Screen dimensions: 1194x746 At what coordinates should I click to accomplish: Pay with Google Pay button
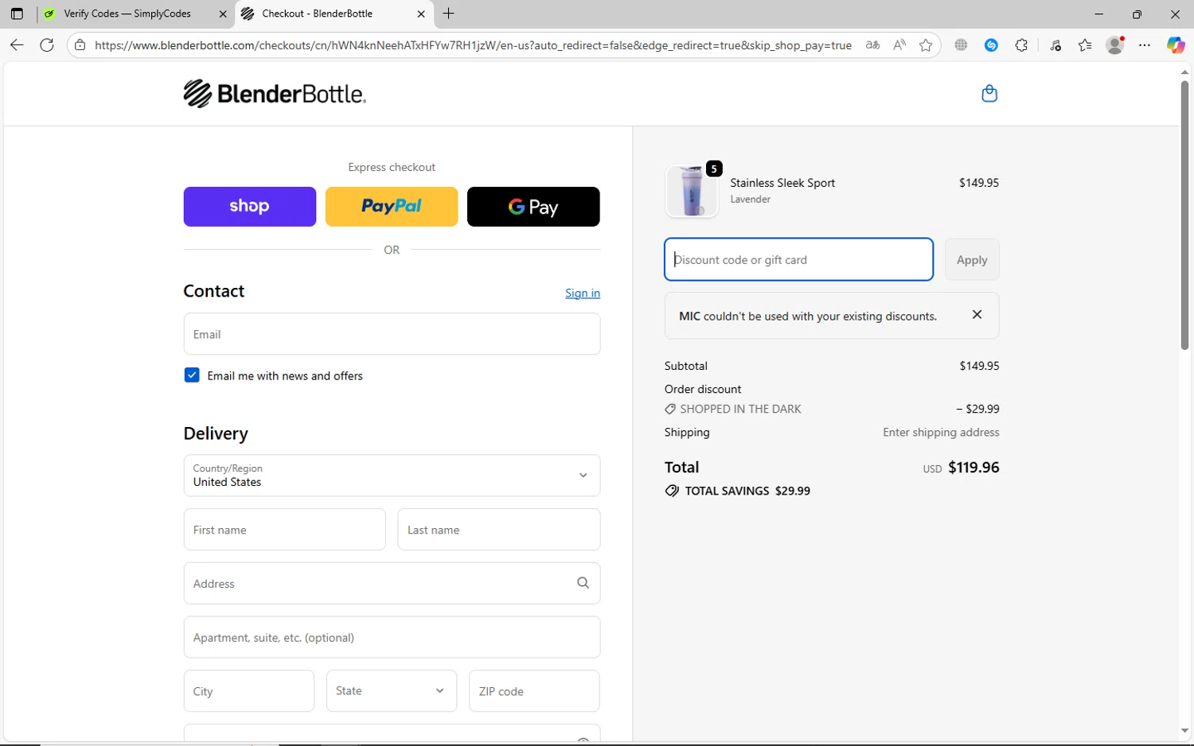pyautogui.click(x=533, y=207)
